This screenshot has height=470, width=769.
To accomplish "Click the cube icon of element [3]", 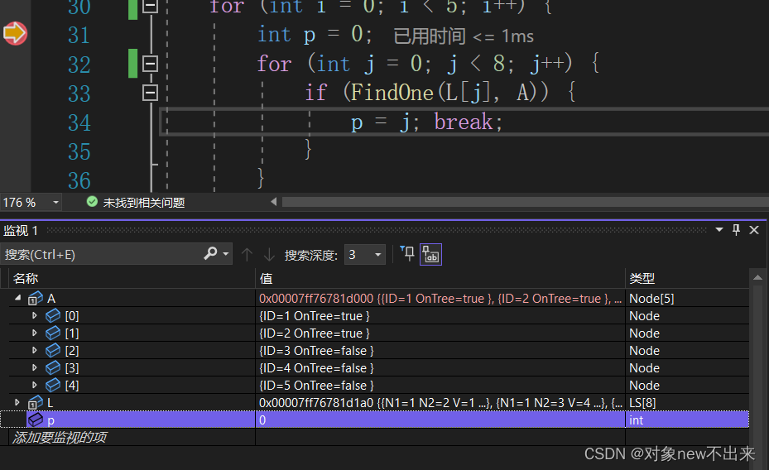I will pos(53,367).
